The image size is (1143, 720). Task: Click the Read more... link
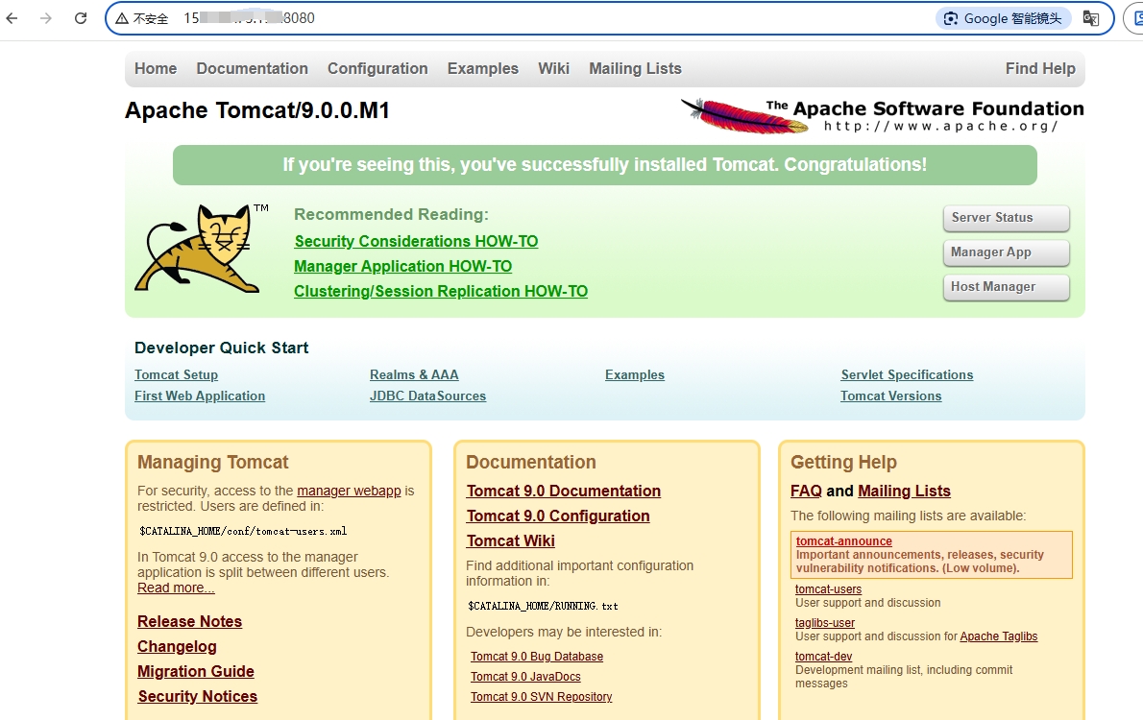[176, 588]
